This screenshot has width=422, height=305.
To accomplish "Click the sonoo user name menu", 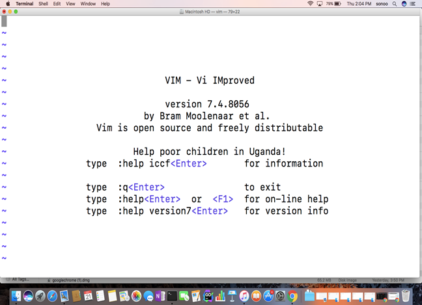I will [382, 4].
